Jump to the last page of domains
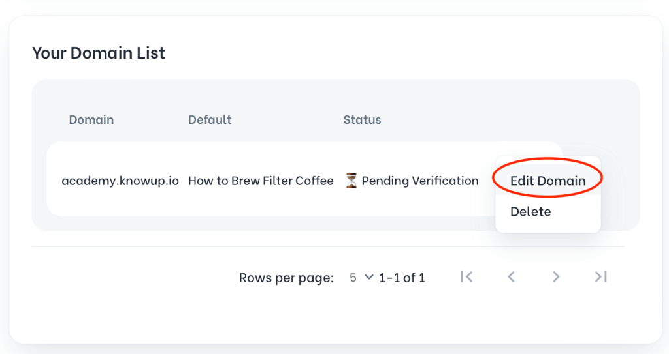This screenshot has height=354, width=669. (x=601, y=277)
